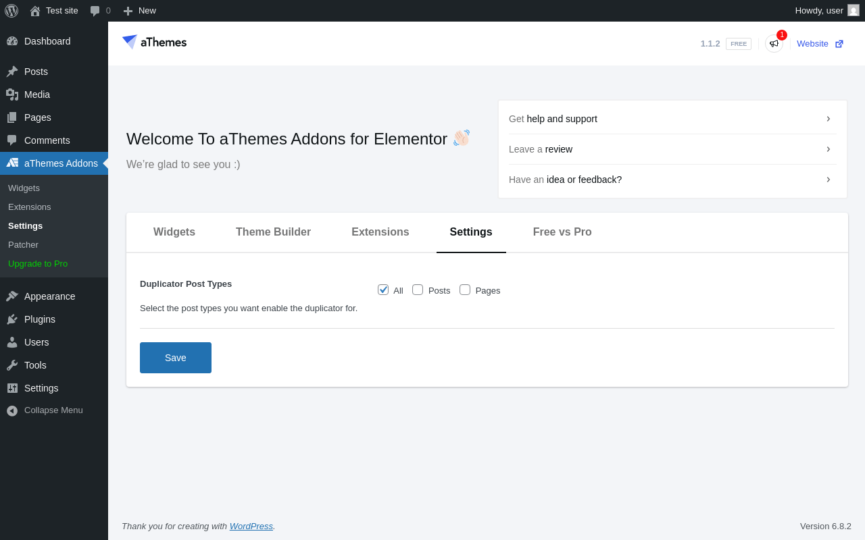This screenshot has height=540, width=865.
Task: Click the Test site home icon
Action: (x=35, y=11)
